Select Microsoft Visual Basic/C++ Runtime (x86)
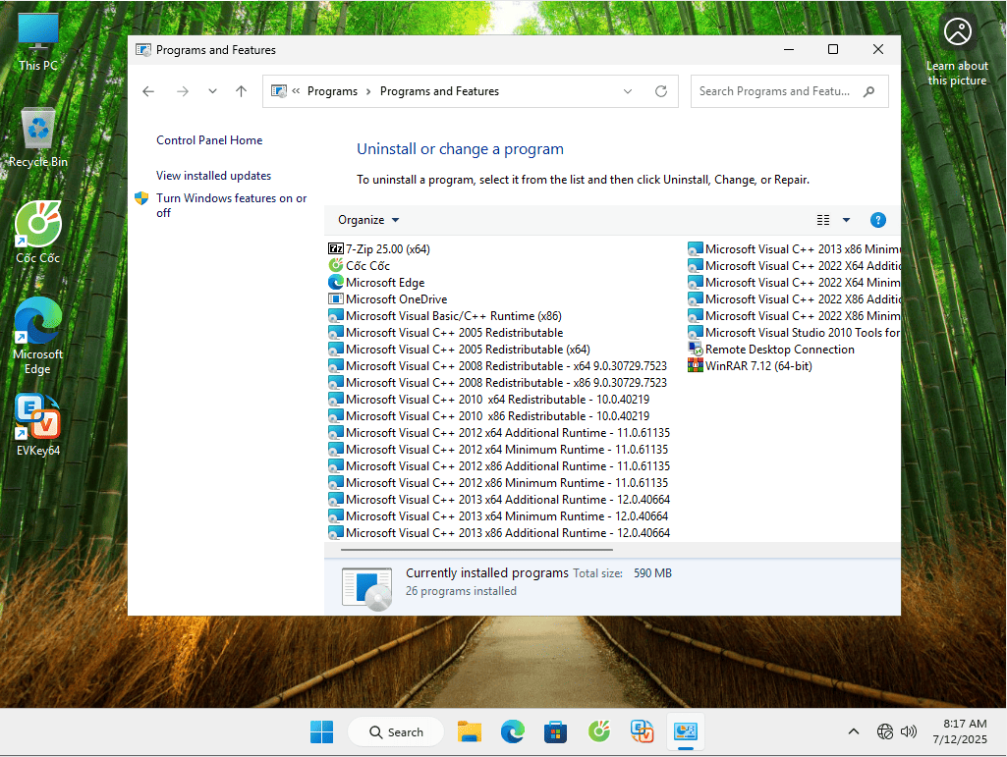1007x757 pixels. (445, 315)
